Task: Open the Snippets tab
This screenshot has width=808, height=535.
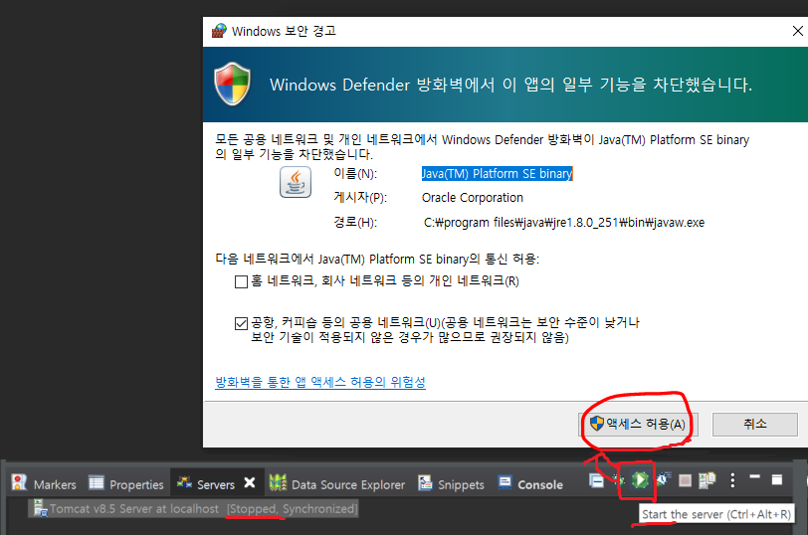Action: click(x=451, y=483)
